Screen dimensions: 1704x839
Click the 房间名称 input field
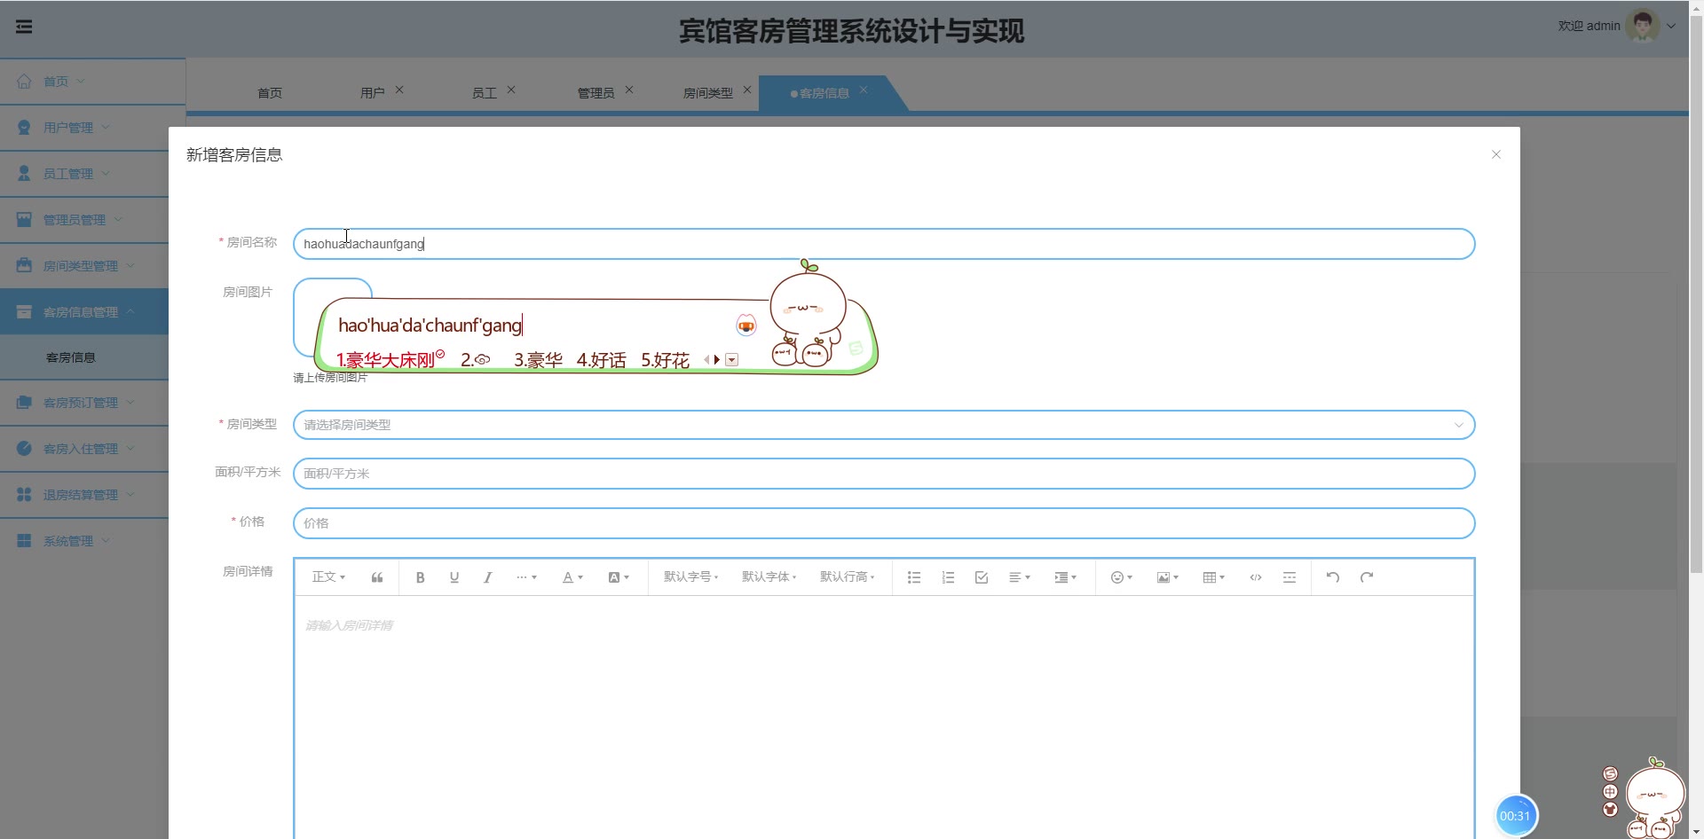884,244
